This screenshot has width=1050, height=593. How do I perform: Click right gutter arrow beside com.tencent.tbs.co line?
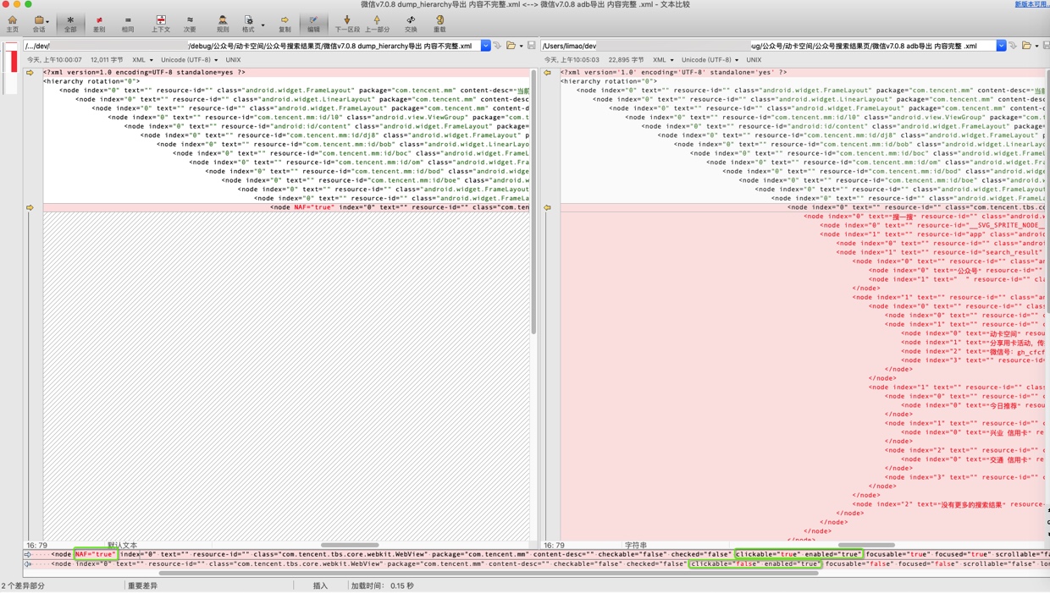547,207
